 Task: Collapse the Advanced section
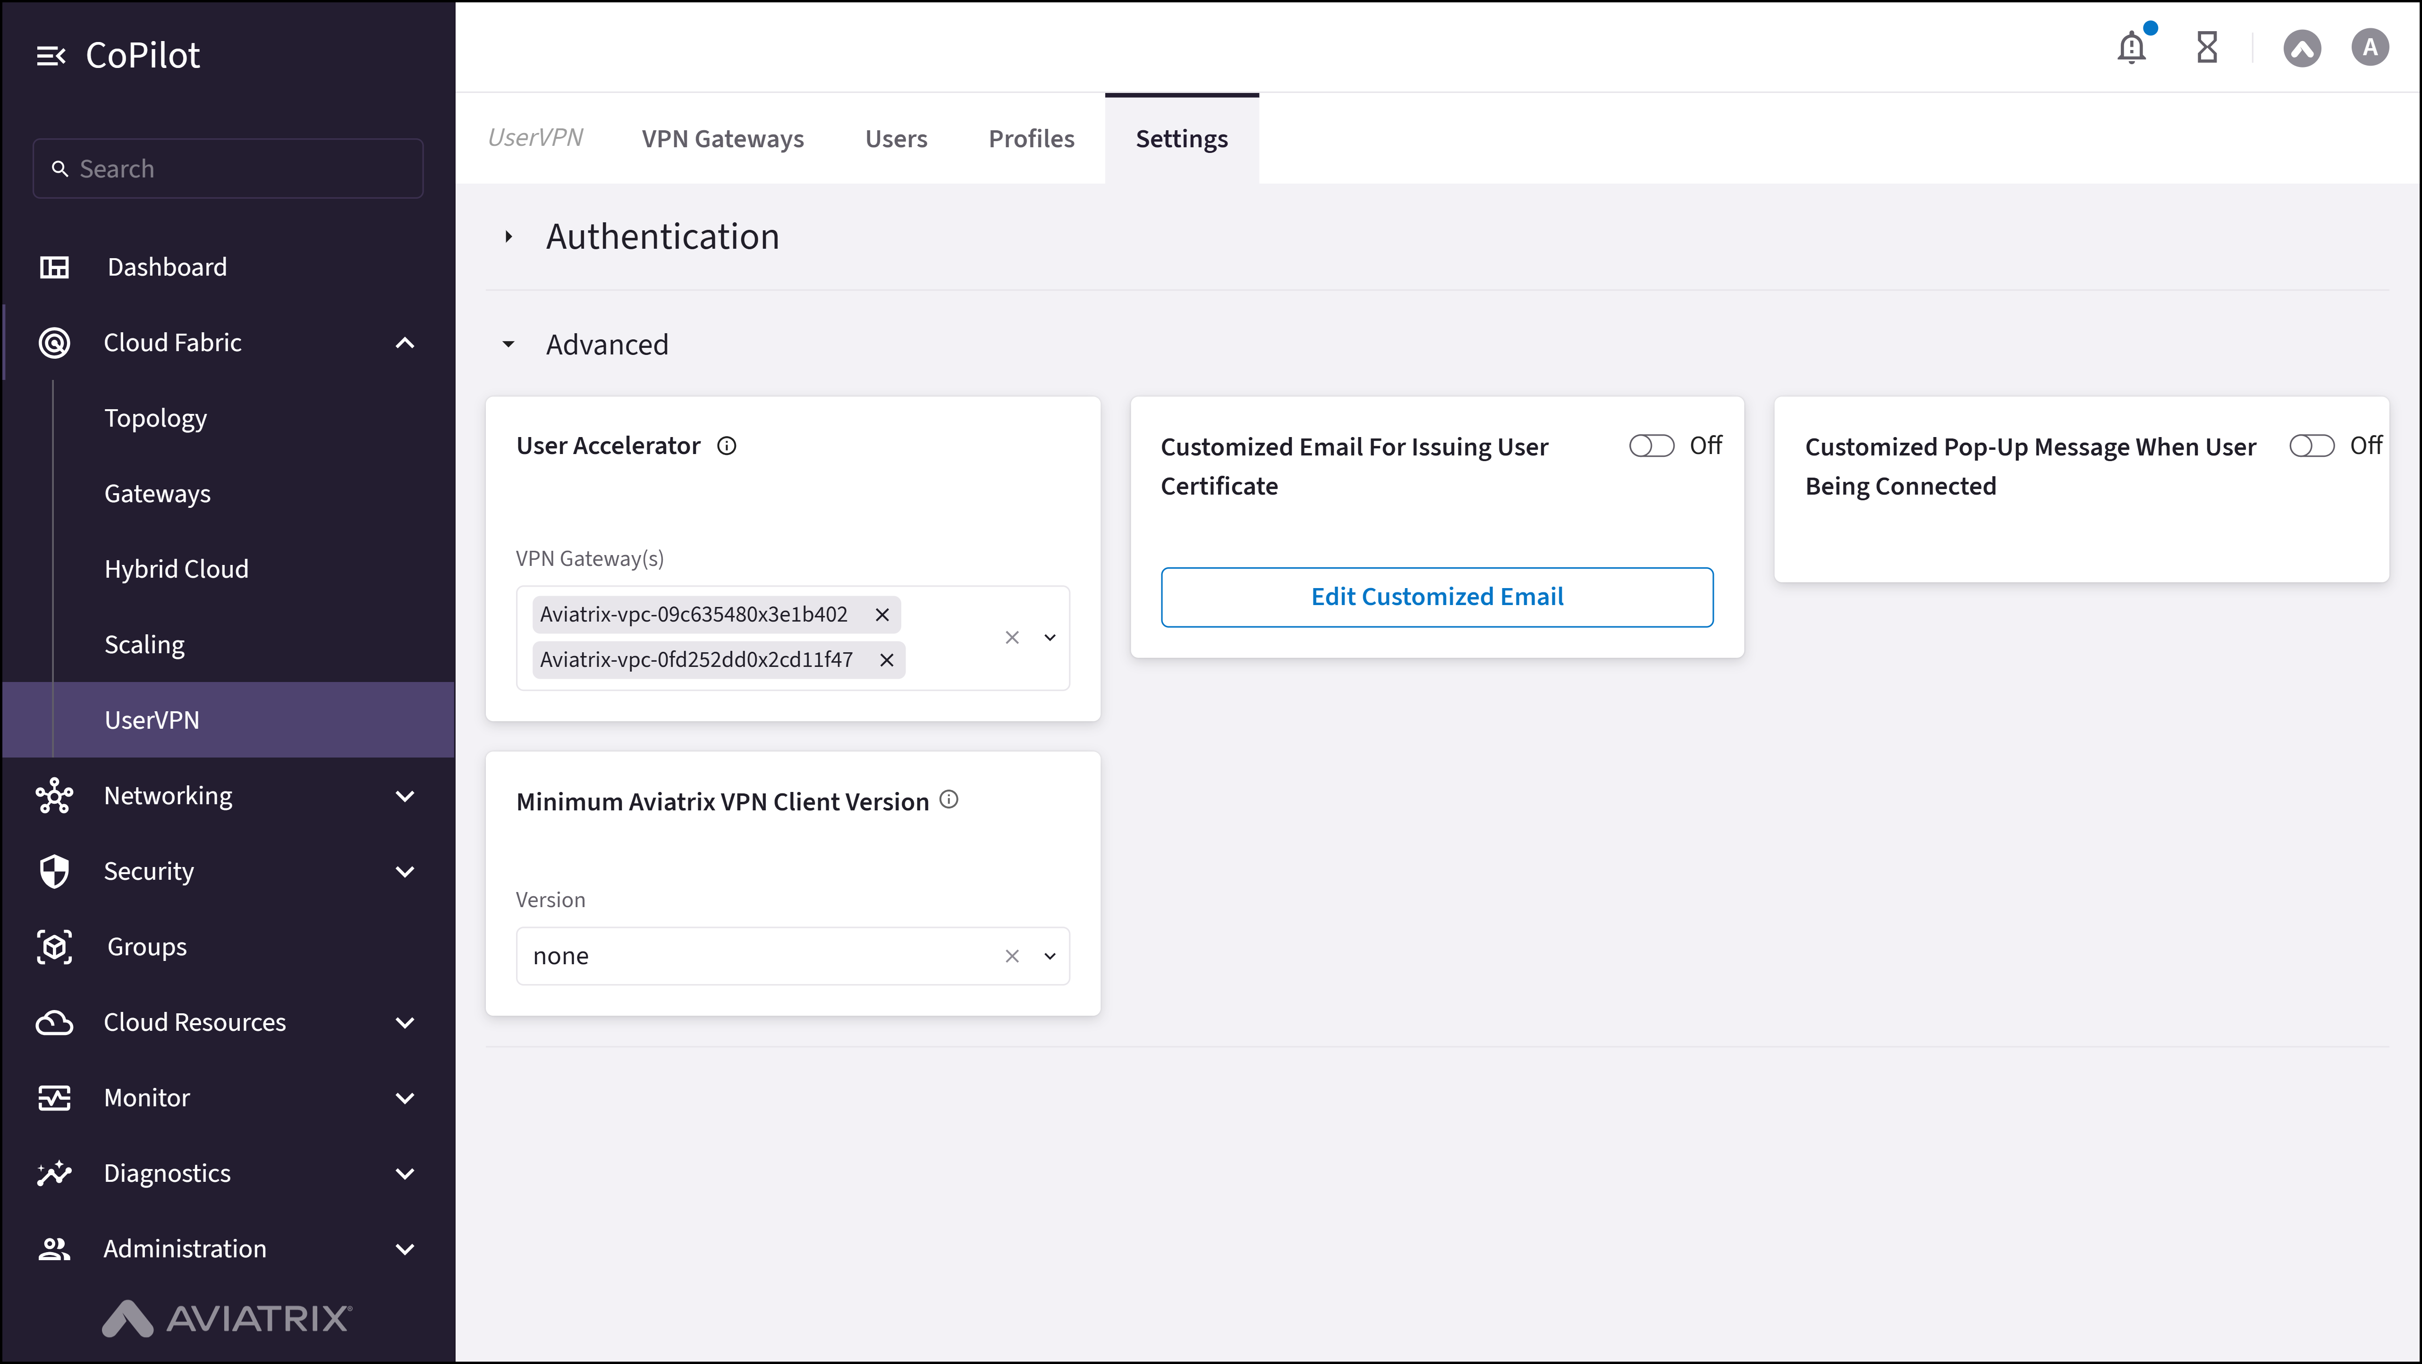[508, 344]
